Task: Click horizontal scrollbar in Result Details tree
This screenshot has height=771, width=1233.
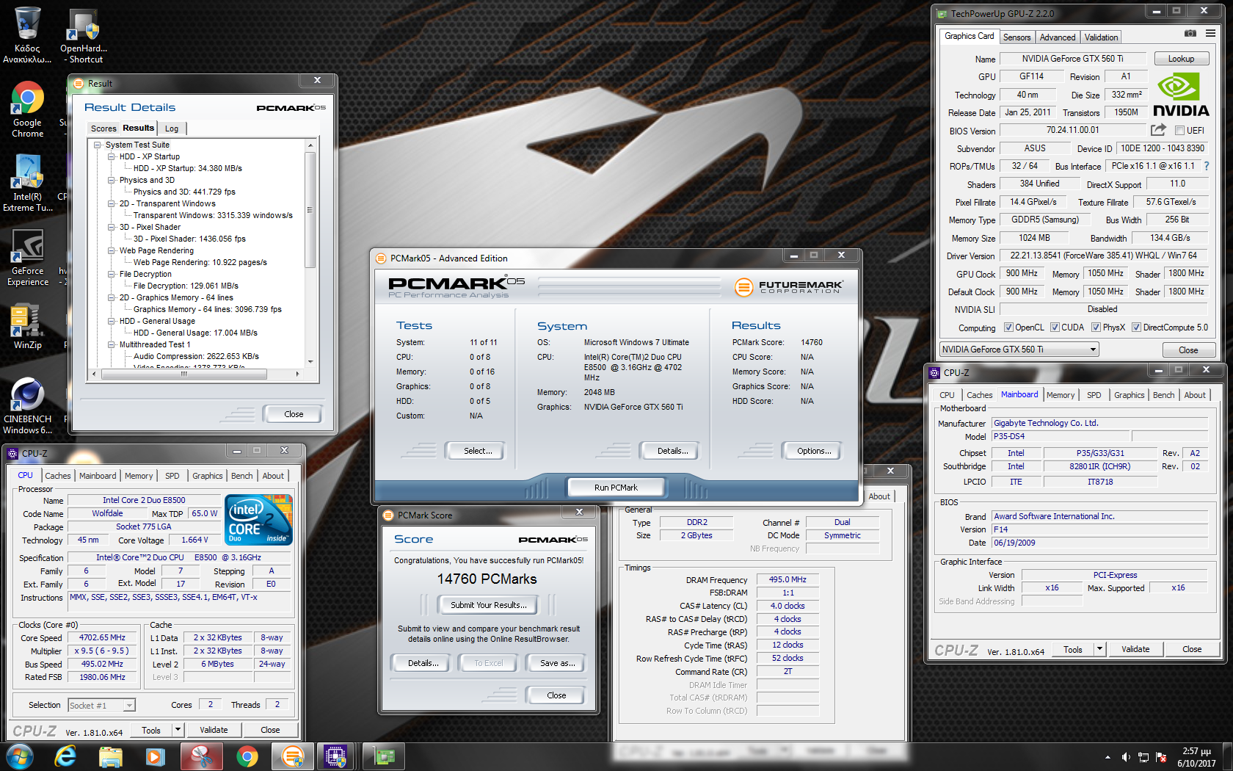Action: click(195, 374)
